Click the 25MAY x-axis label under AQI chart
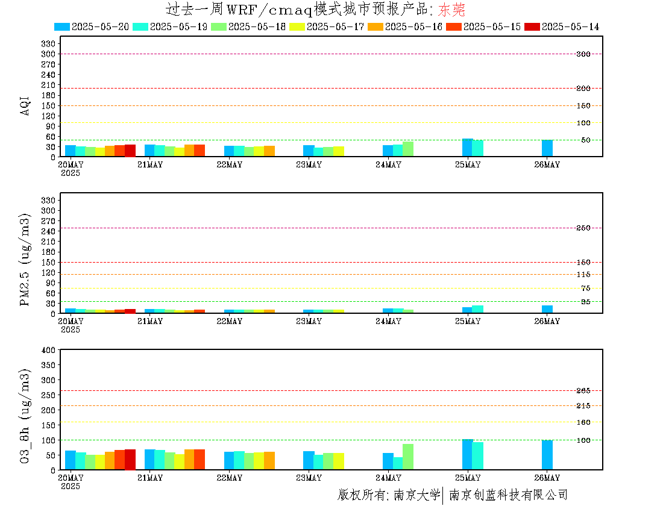This screenshot has height=512, width=663. point(468,165)
